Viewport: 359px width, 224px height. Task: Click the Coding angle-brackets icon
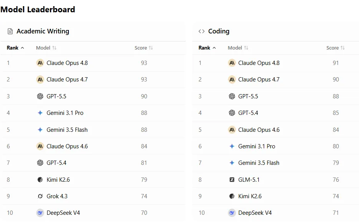(x=201, y=32)
